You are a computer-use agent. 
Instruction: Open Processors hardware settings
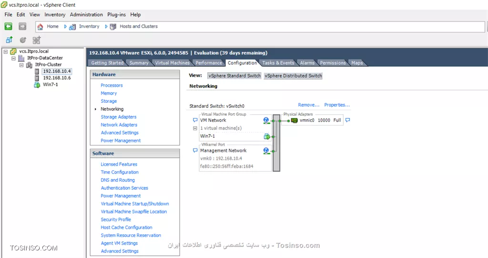point(112,86)
